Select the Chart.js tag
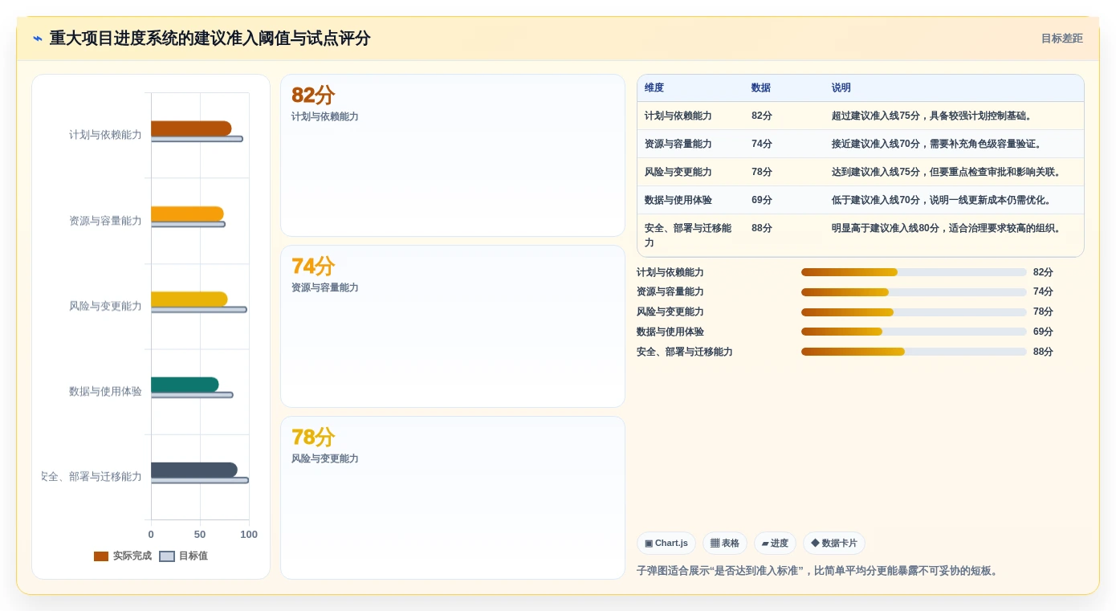This screenshot has width=1116, height=611. pyautogui.click(x=666, y=543)
